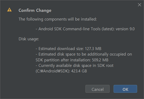
Task: Click the 'version 9.0' text
Action: (125, 29)
